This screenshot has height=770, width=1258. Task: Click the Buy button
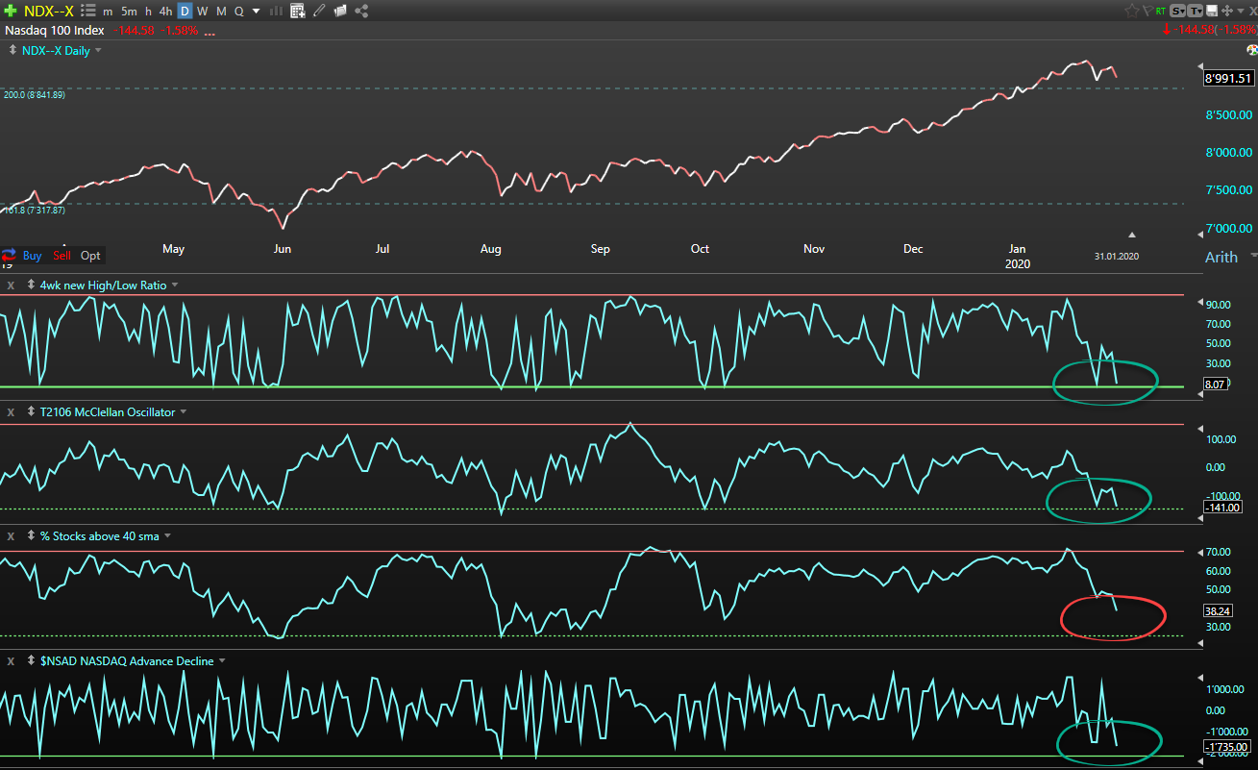(32, 256)
